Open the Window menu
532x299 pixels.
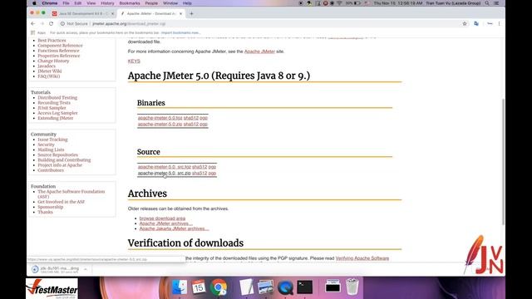[170, 3]
